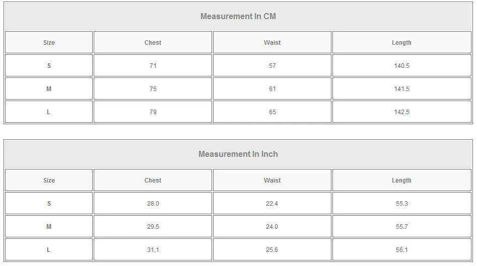477x266 pixels.
Task: Select the size S row label in Inch table
Action: pyautogui.click(x=49, y=204)
